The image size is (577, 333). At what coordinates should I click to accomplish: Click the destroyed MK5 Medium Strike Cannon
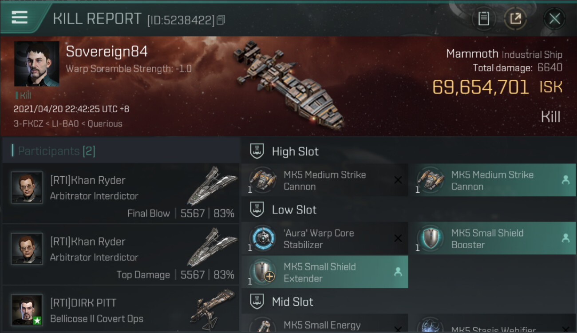pyautogui.click(x=324, y=181)
